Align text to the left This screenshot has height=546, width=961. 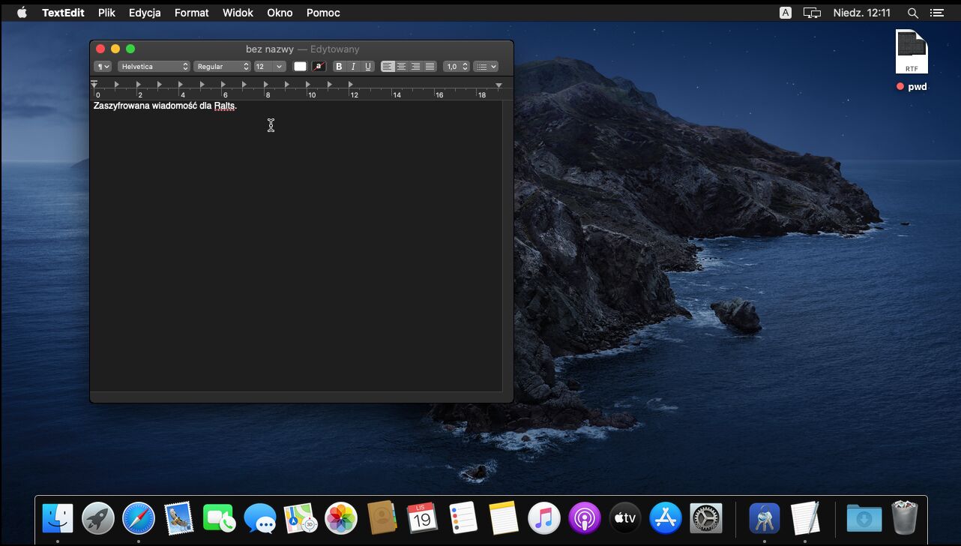(388, 67)
